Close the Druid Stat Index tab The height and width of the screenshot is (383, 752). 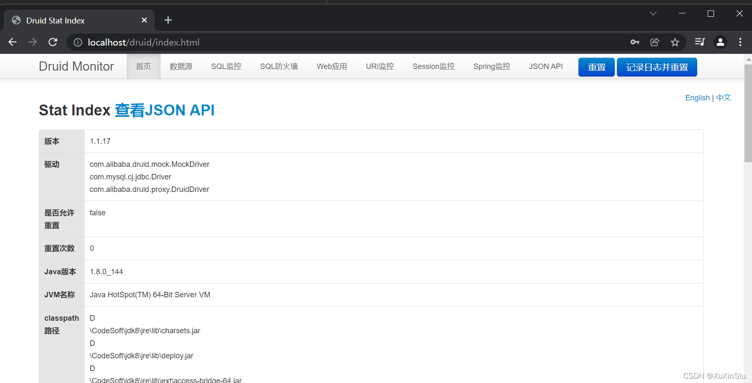point(144,20)
